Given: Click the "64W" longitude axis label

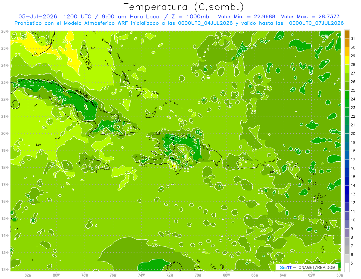Looking at the screenshot, I should point(283,274).
